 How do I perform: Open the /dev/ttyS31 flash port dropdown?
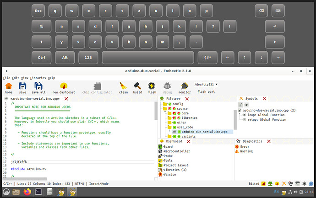[206, 84]
